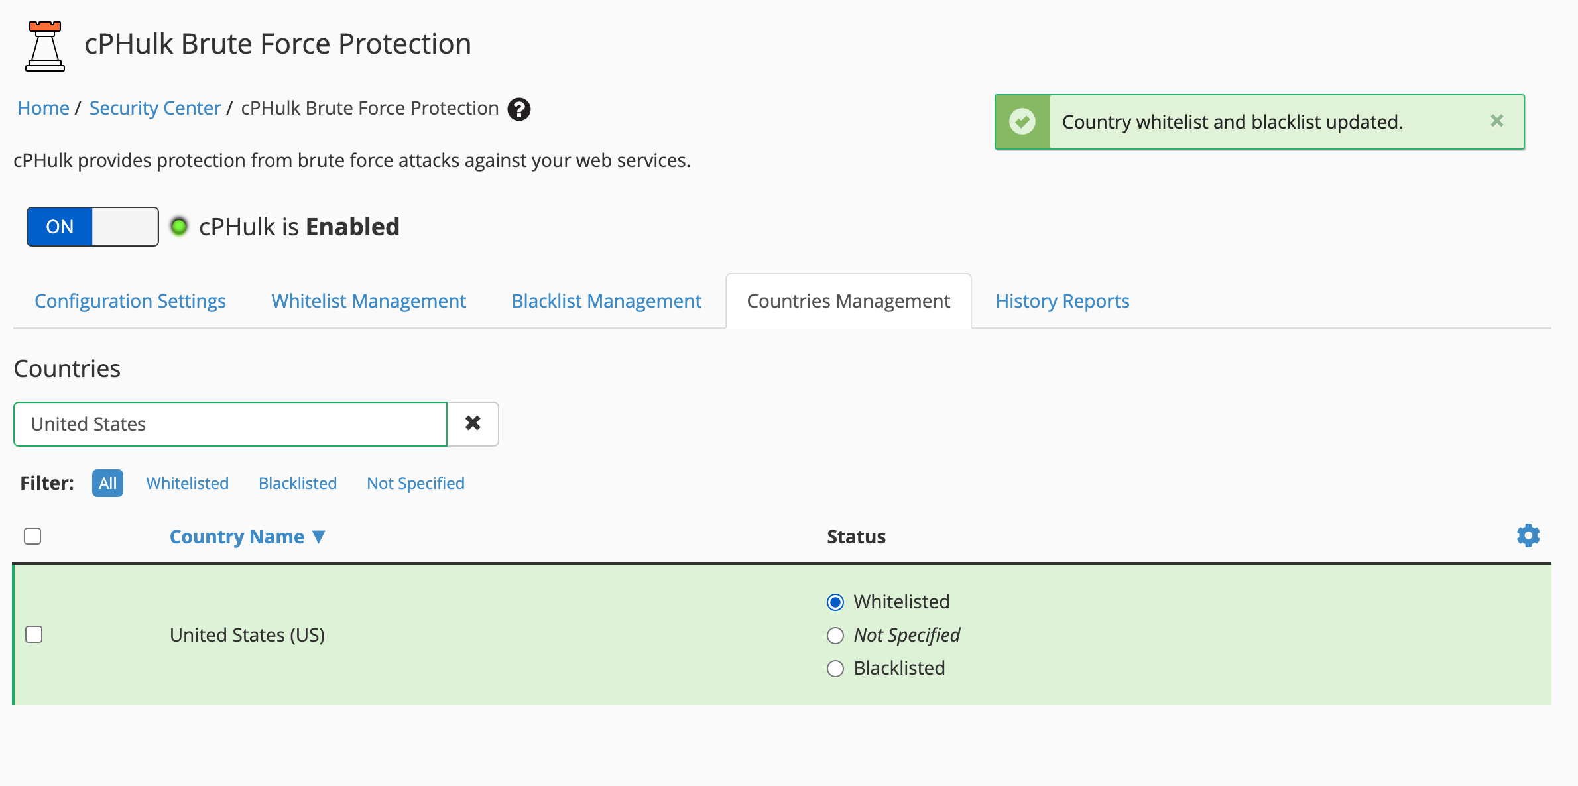
Task: Clear the country search with X button
Action: tap(473, 423)
